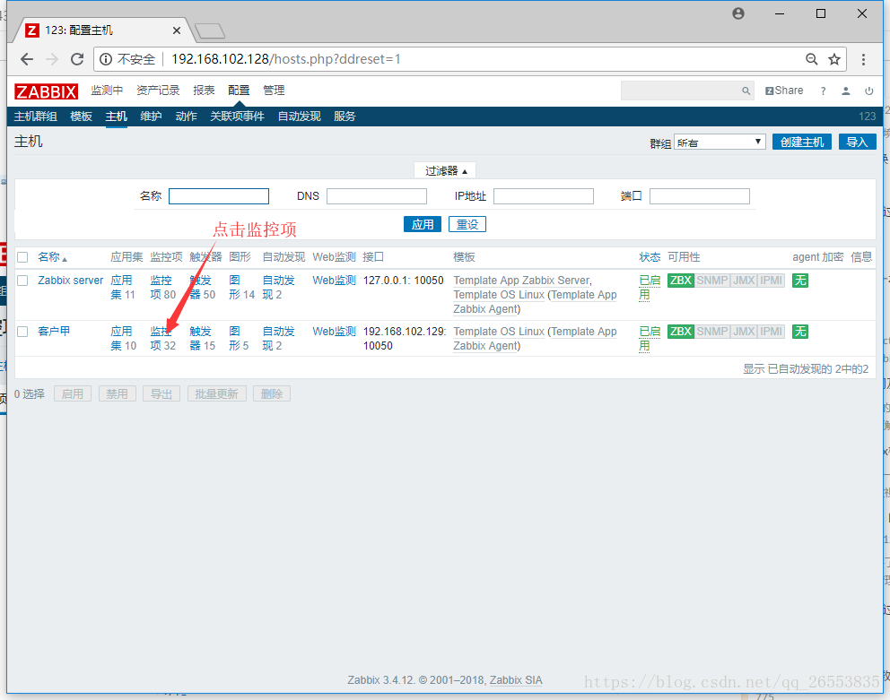Tick the Zabbix server row checkbox
890x700 pixels.
[x=22, y=281]
